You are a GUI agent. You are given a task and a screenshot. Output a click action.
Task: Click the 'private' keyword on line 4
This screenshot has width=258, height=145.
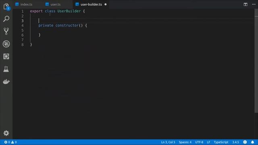pyautogui.click(x=46, y=25)
